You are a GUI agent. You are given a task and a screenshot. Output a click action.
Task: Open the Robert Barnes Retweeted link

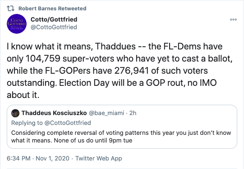tap(52, 9)
